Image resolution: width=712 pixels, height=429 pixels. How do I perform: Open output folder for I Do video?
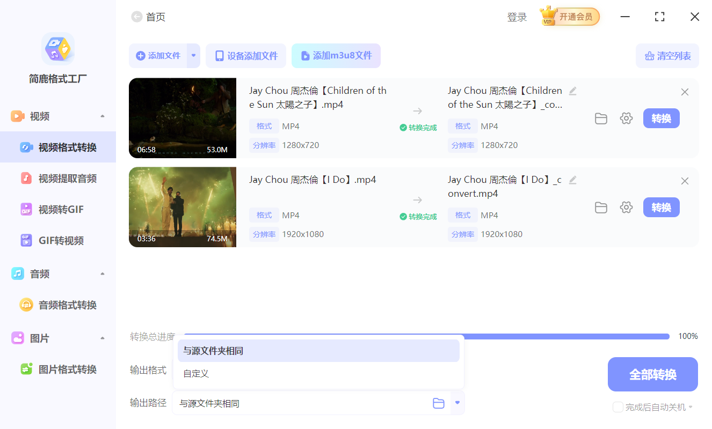pyautogui.click(x=601, y=208)
